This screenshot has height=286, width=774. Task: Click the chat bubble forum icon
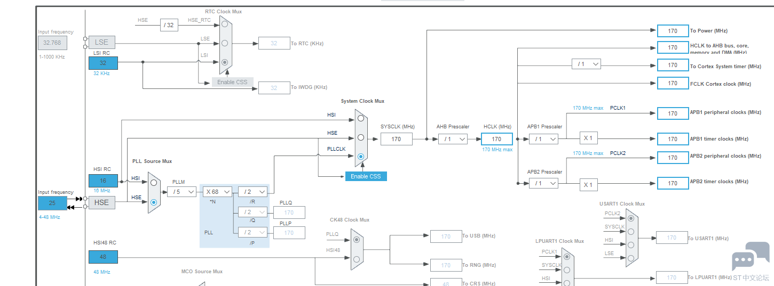(x=750, y=257)
